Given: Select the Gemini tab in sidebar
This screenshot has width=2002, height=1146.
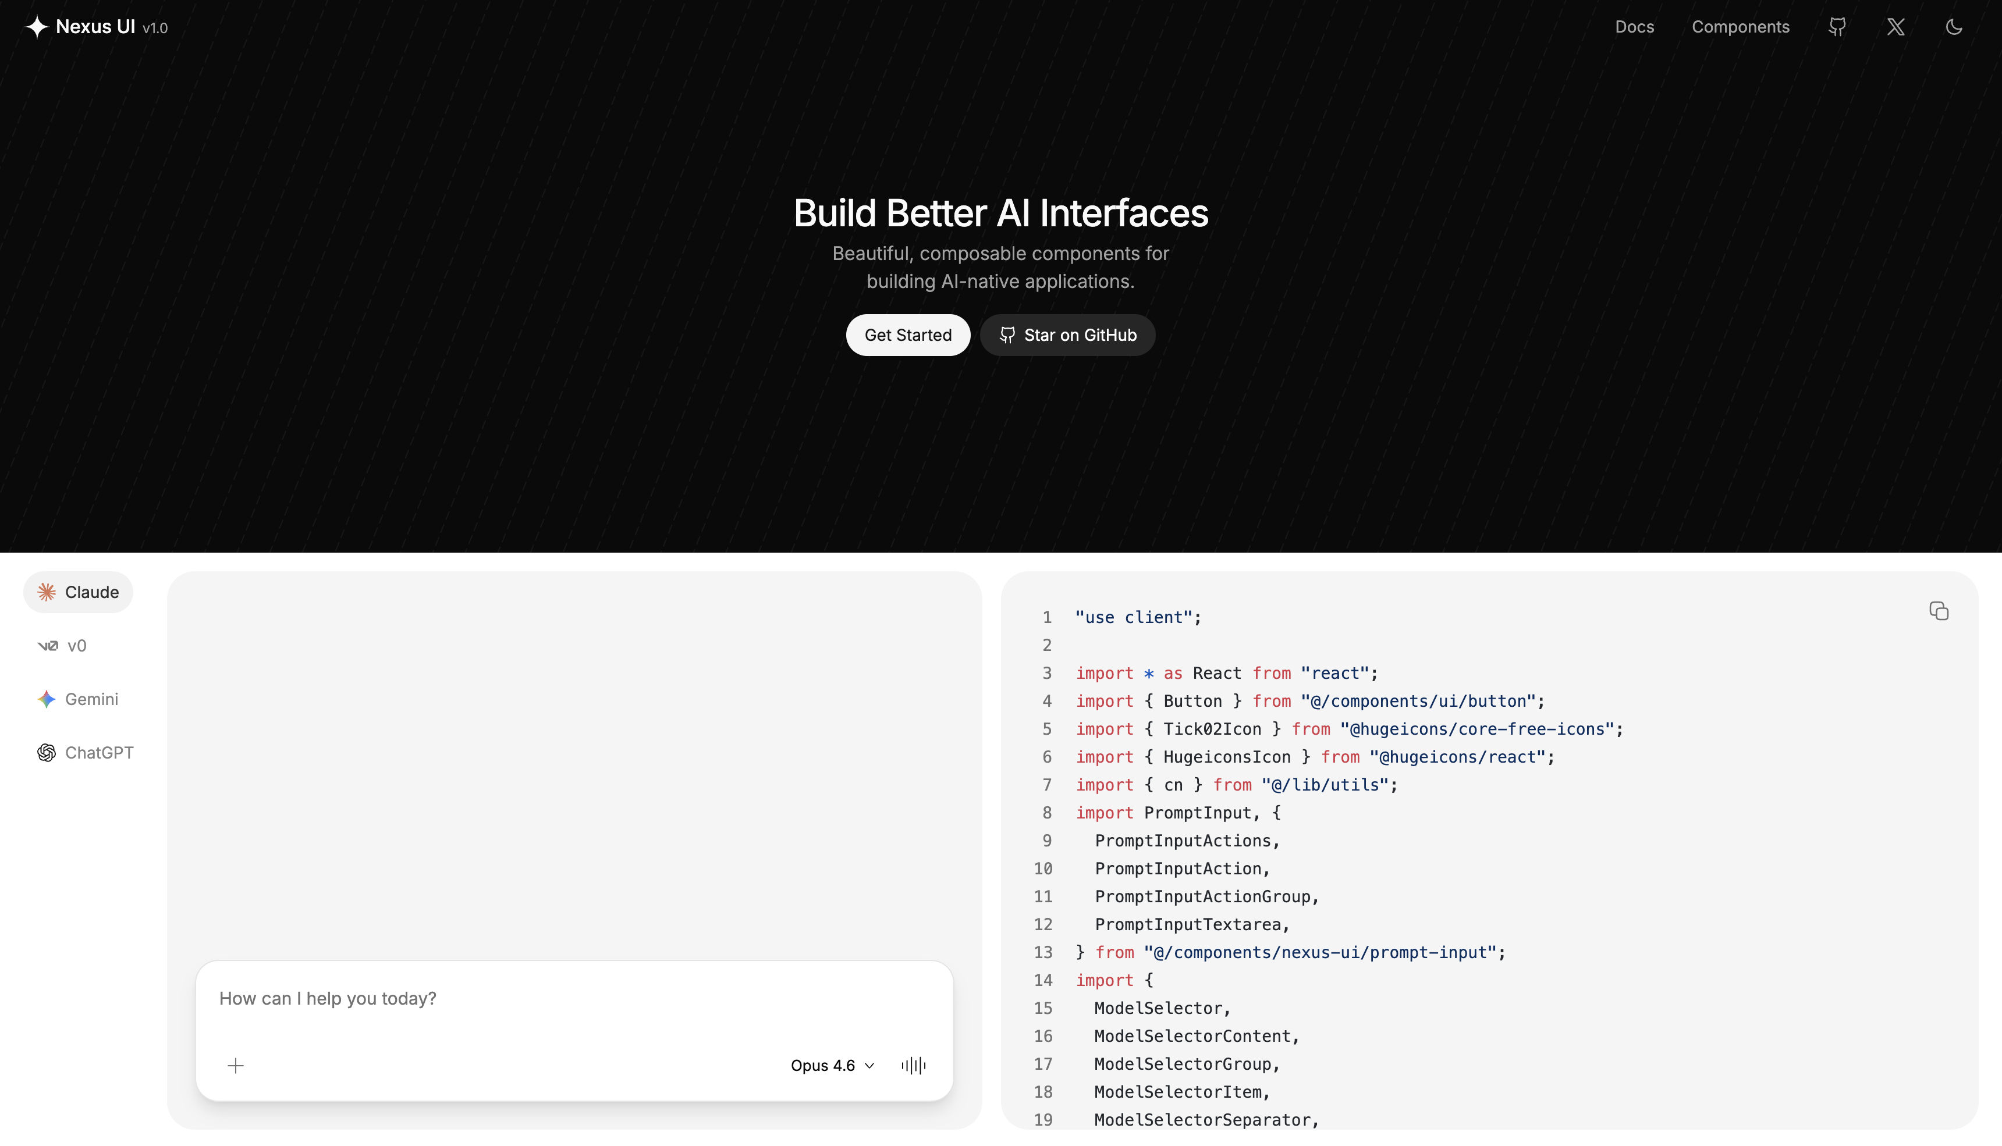Looking at the screenshot, I should point(91,699).
